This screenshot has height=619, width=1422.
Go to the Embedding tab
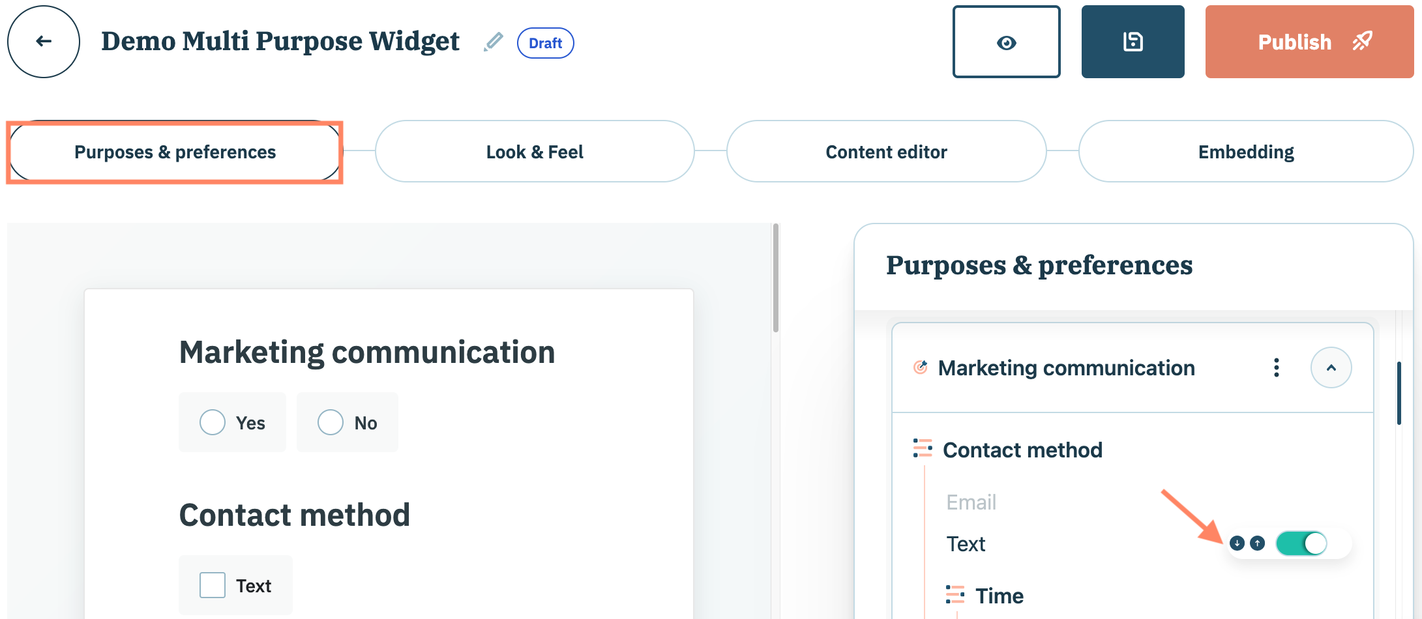point(1245,151)
